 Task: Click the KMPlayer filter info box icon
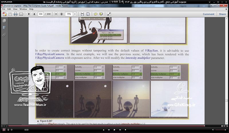(26, 130)
